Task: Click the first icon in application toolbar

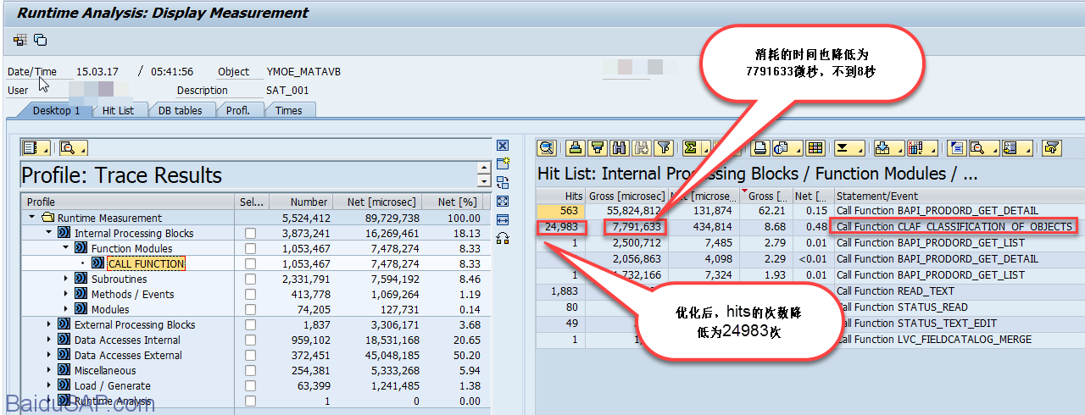Action: [x=20, y=40]
